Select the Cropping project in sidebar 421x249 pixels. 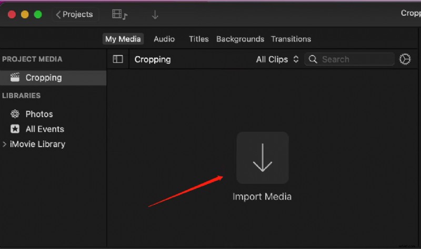click(x=53, y=78)
